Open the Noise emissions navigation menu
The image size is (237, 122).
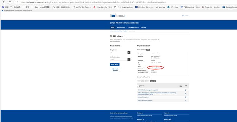click(133, 28)
